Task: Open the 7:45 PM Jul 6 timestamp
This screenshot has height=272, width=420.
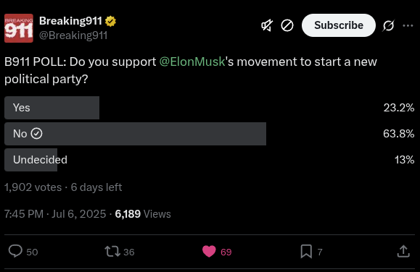Action: point(55,214)
